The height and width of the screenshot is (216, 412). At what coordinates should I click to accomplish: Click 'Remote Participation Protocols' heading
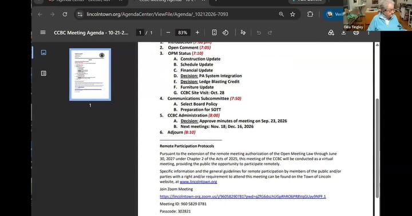tap(187, 146)
